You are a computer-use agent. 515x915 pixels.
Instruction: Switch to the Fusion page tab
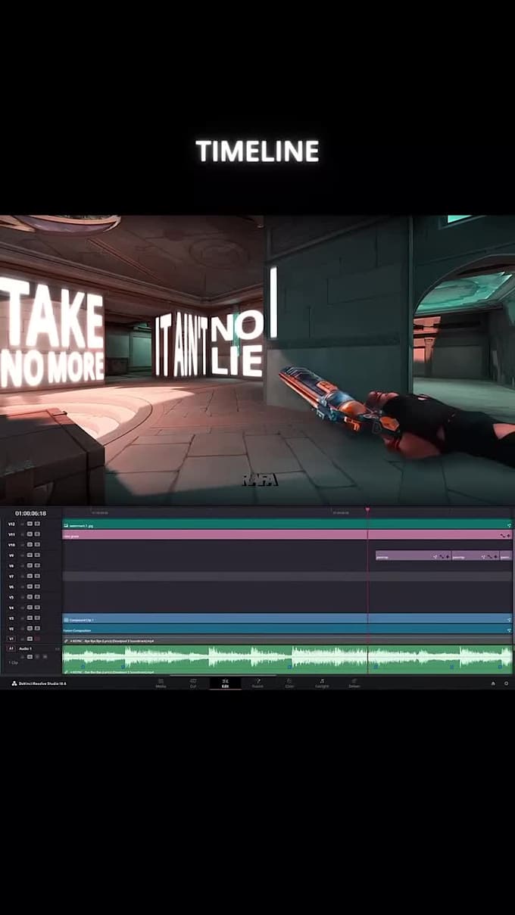[257, 683]
